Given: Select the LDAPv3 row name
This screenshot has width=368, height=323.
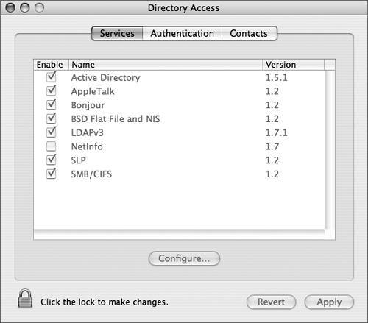Looking at the screenshot, I should [x=87, y=132].
